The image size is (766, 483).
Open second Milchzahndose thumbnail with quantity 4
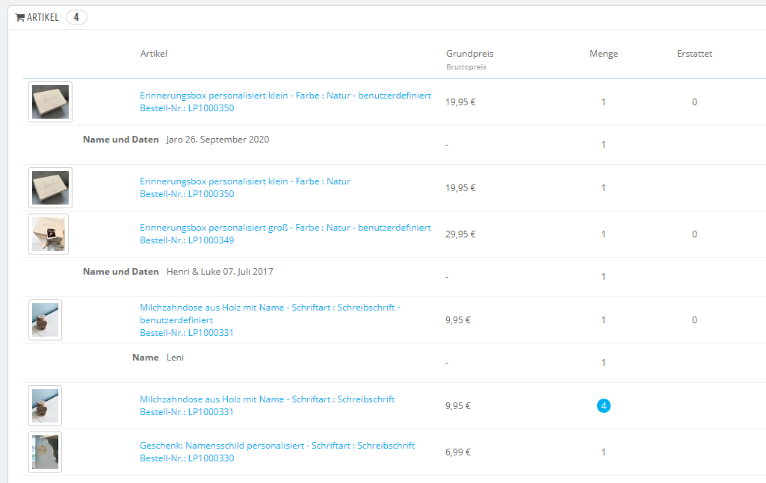45,405
